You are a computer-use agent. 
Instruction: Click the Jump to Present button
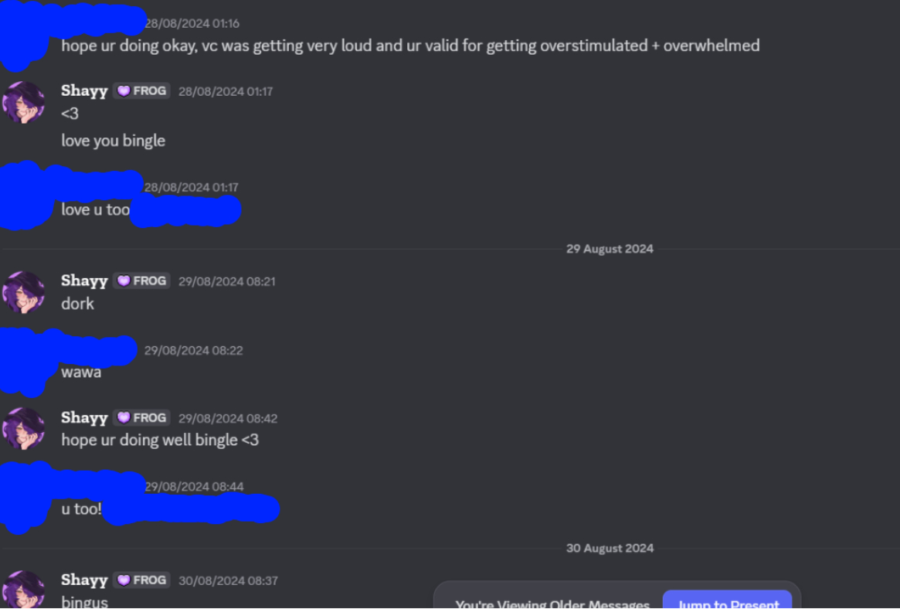(728, 600)
